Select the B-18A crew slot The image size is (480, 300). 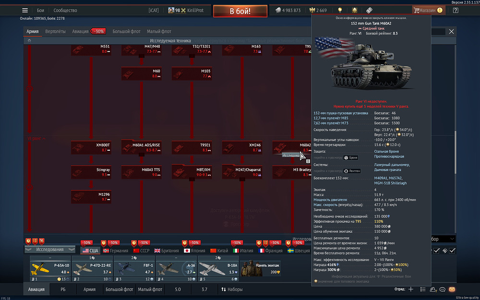point(218,268)
